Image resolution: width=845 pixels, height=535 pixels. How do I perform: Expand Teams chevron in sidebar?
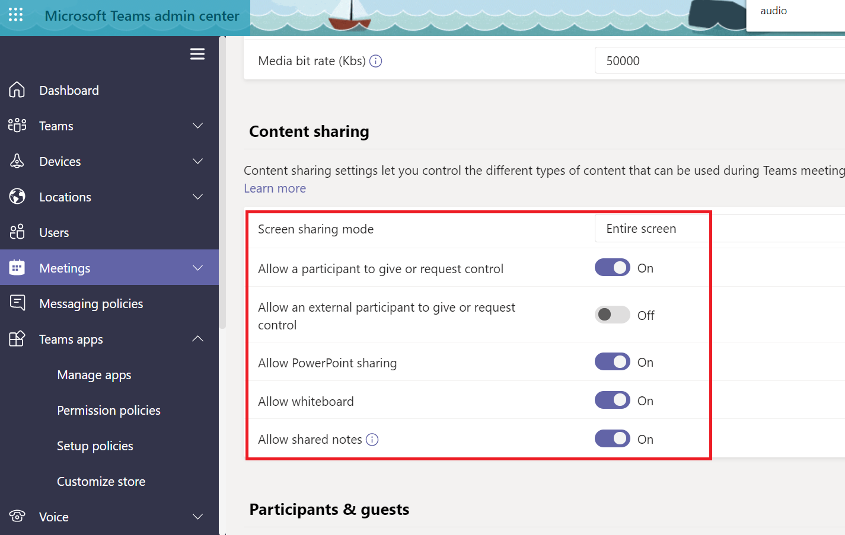[198, 126]
